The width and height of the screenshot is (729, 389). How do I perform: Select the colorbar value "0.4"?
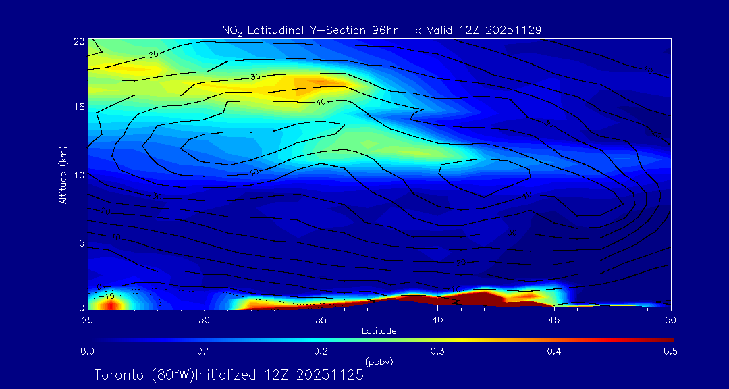553,351
